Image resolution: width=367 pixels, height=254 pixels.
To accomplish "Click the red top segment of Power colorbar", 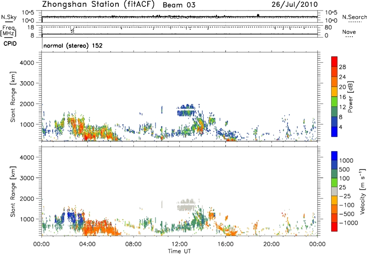I will tap(334, 61).
